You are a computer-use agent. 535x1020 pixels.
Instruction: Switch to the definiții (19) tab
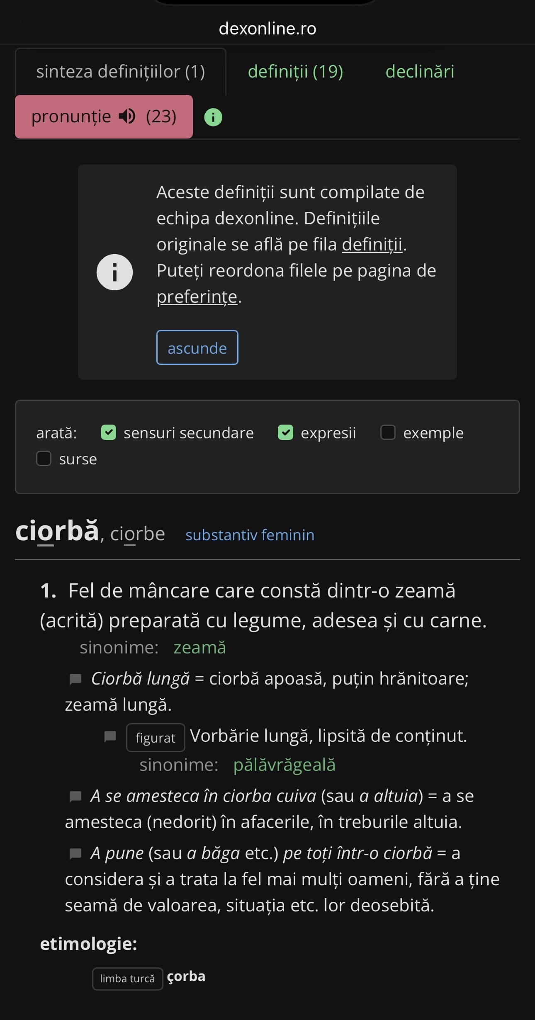[x=295, y=72]
